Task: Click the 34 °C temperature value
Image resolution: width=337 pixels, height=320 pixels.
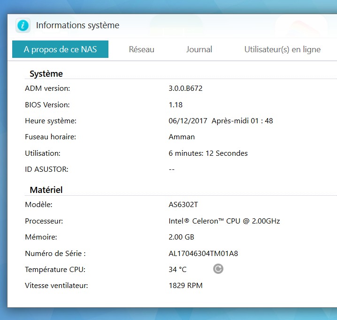Action: pyautogui.click(x=177, y=270)
